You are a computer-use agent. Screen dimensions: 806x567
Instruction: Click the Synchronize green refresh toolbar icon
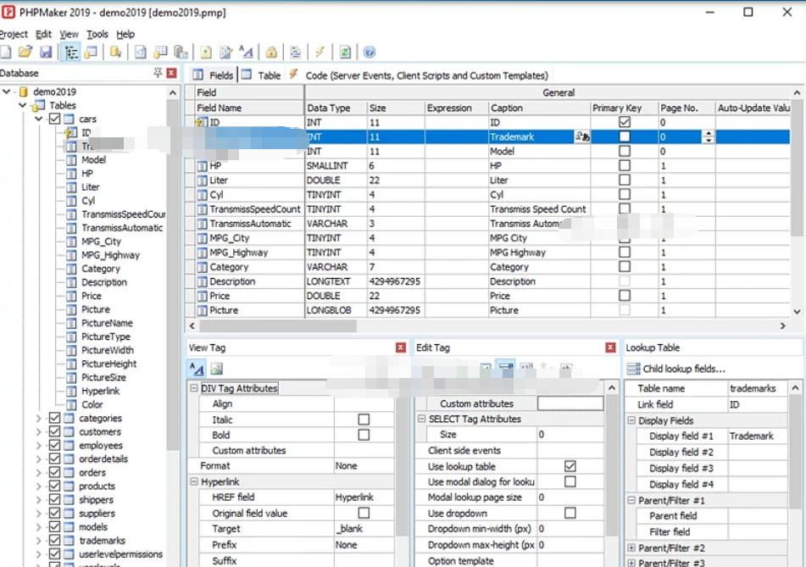(345, 52)
